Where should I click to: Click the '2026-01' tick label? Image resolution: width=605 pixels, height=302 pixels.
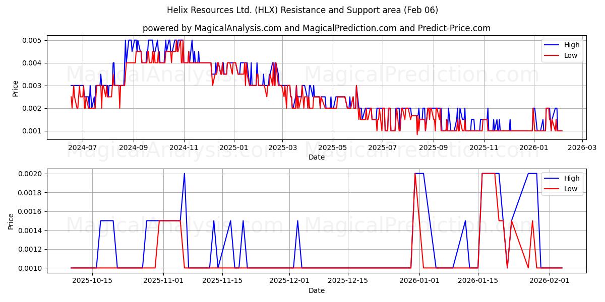pos(534,148)
